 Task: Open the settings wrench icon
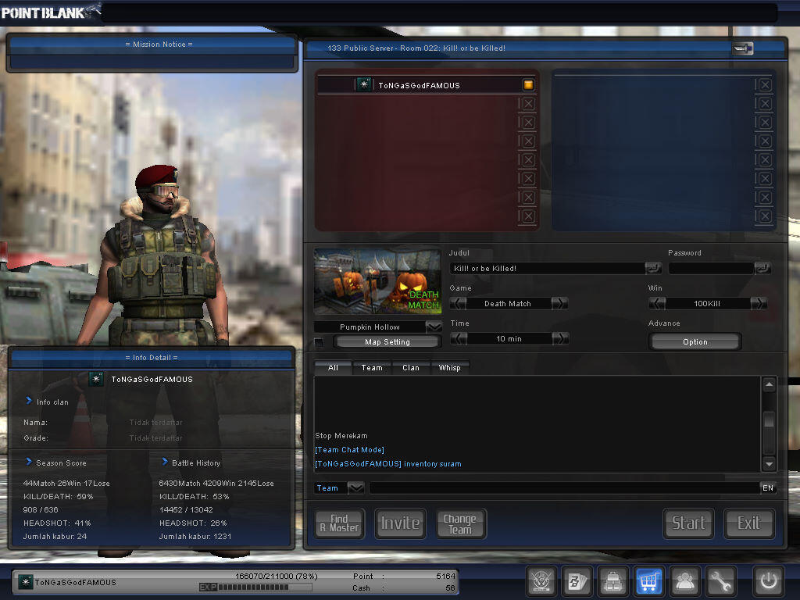[721, 580]
